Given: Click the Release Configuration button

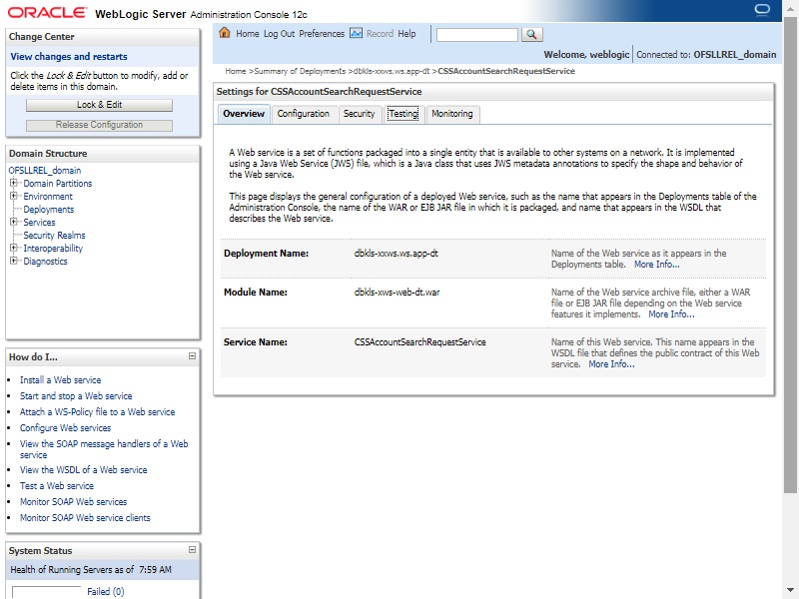Looking at the screenshot, I should [x=99, y=126].
